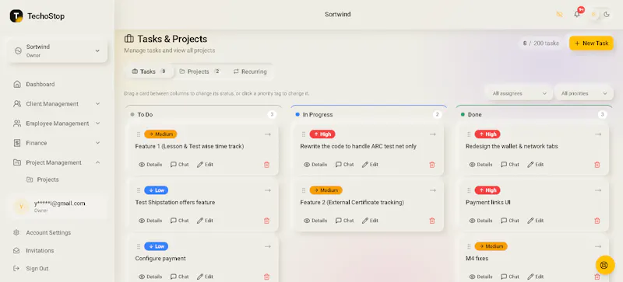View Details of Feature 2 task
Screen dimensions: 623x282
tap(315, 221)
